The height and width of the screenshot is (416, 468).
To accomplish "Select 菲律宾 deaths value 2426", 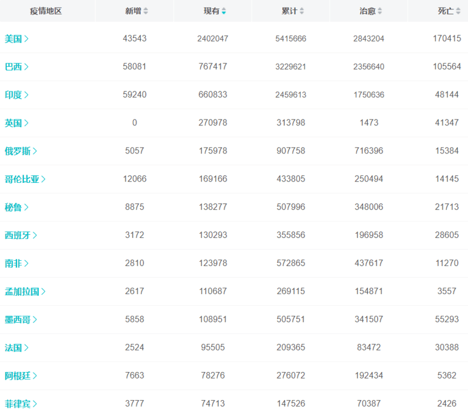I will pos(447,403).
